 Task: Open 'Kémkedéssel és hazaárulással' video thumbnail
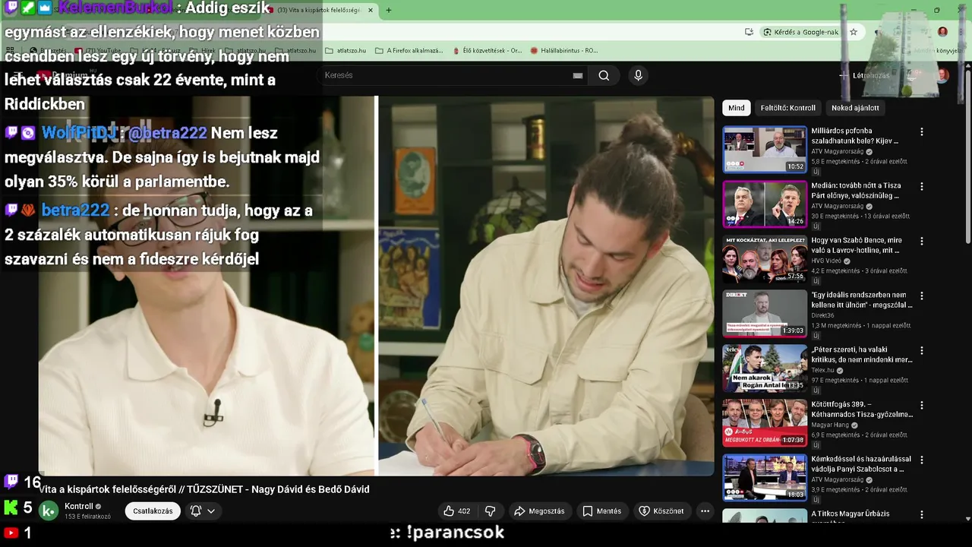pyautogui.click(x=765, y=478)
